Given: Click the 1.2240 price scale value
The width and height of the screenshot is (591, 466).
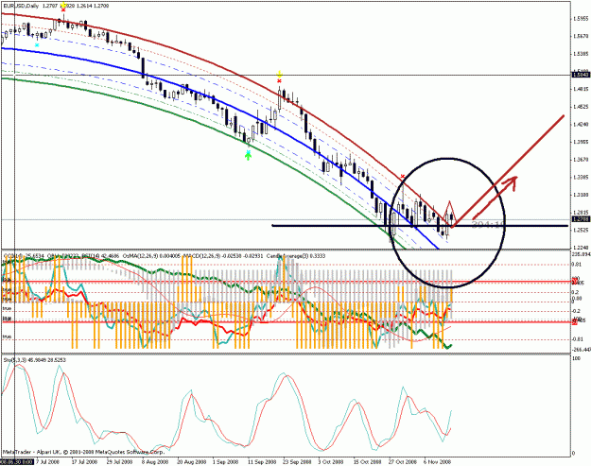Looking at the screenshot, I should click(x=581, y=248).
